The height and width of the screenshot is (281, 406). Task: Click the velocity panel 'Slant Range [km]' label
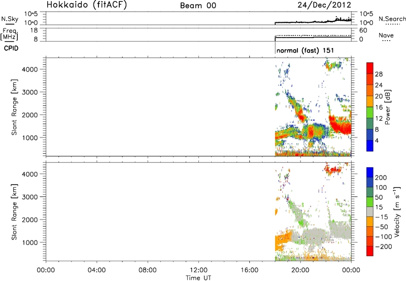pos(14,212)
